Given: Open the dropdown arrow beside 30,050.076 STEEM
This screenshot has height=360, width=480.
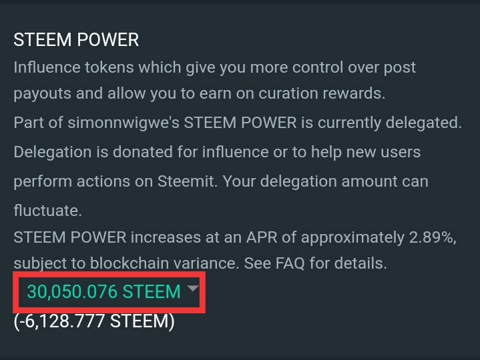Looking at the screenshot, I should [192, 289].
